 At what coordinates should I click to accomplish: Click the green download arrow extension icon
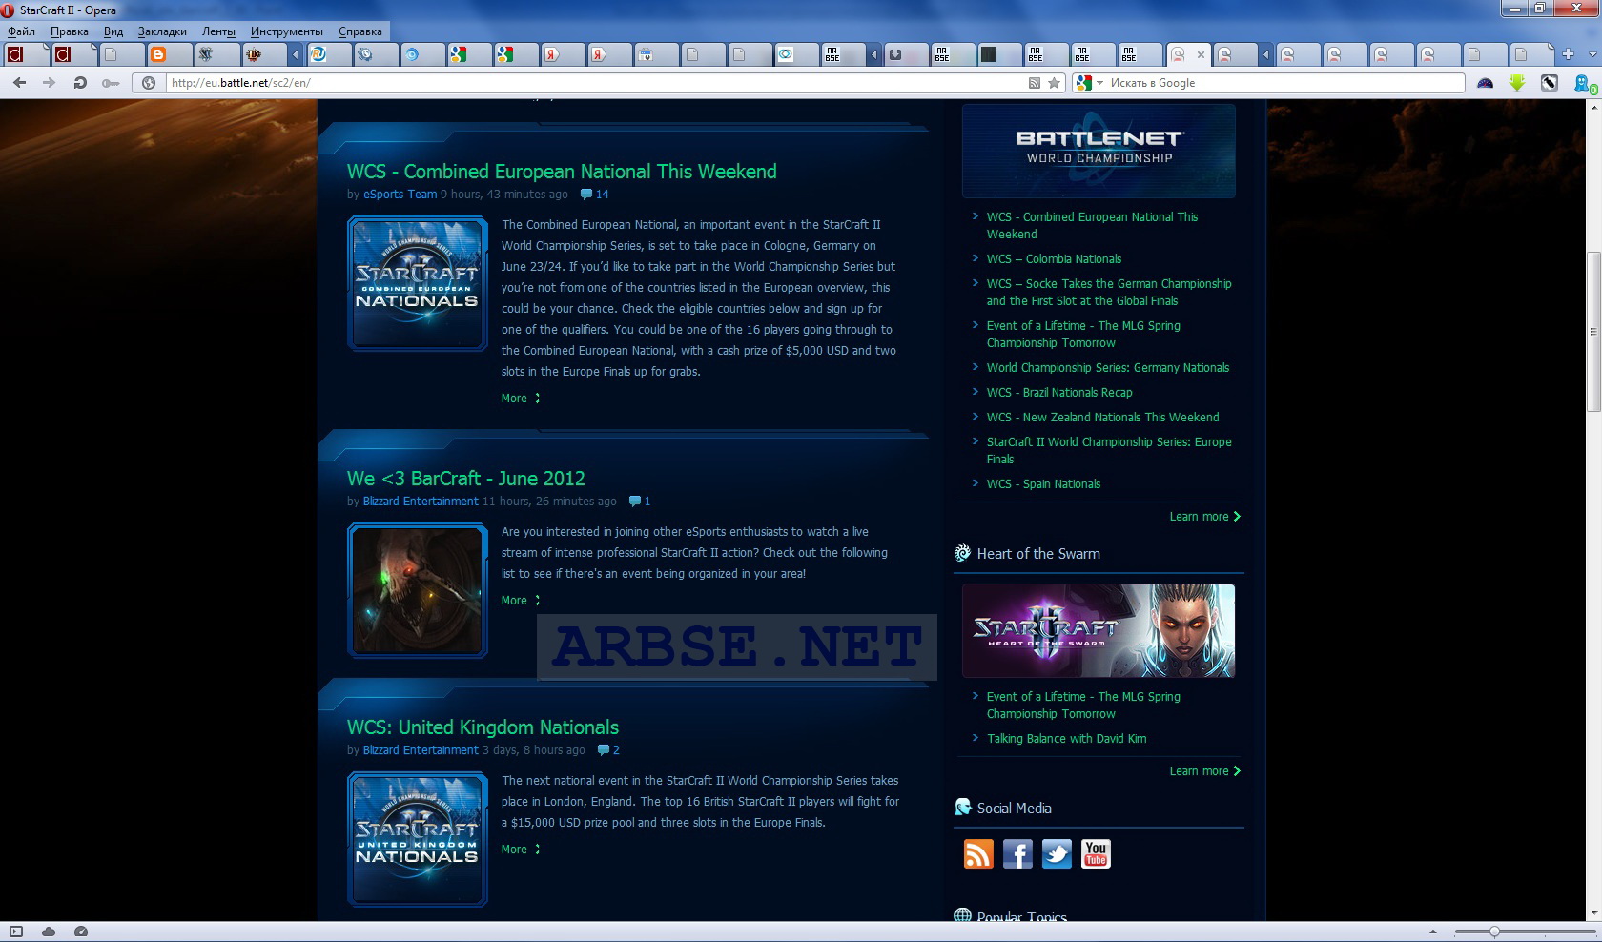1517,83
